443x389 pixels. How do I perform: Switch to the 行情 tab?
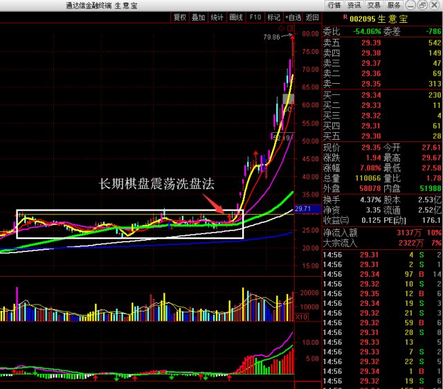pyautogui.click(x=334, y=5)
